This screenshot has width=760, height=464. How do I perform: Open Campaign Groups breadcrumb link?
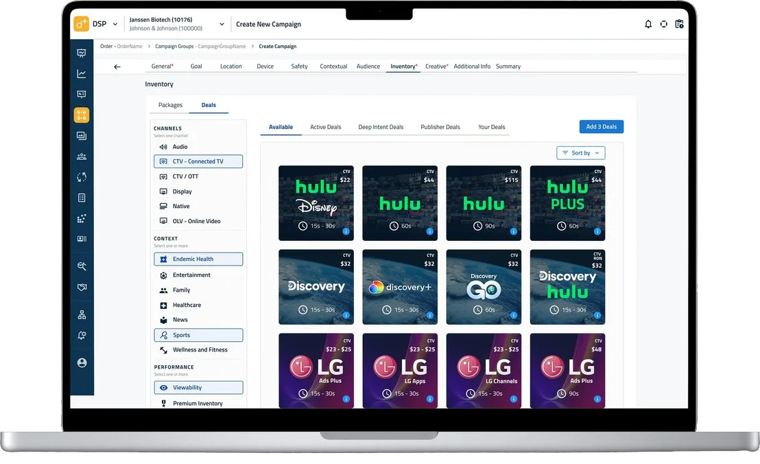(200, 47)
